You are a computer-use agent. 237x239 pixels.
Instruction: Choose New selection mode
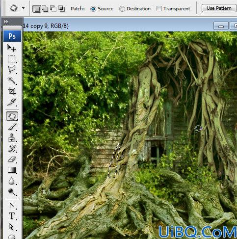(x=37, y=9)
